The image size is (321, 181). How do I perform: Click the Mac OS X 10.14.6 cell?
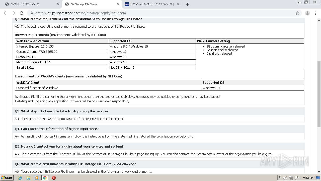(x=152, y=67)
